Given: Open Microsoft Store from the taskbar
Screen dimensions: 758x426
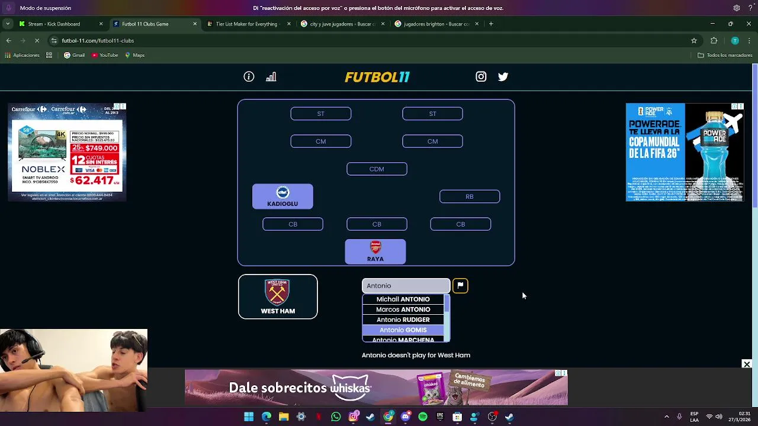Looking at the screenshot, I should pyautogui.click(x=457, y=417).
